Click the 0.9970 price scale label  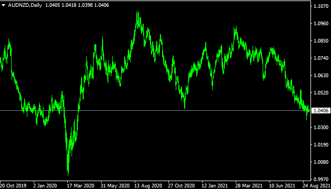321,179
